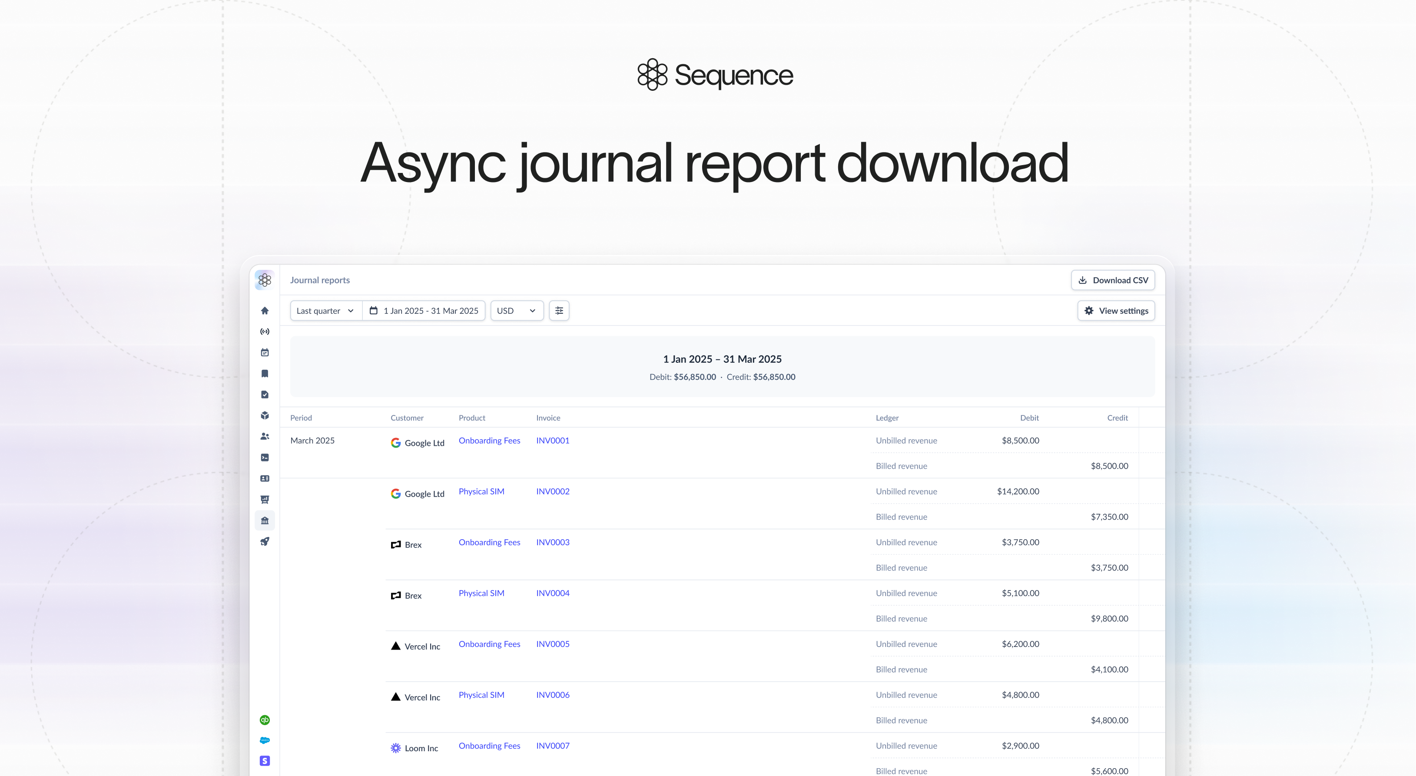The height and width of the screenshot is (776, 1416).
Task: Open invoice INV0007
Action: [552, 745]
